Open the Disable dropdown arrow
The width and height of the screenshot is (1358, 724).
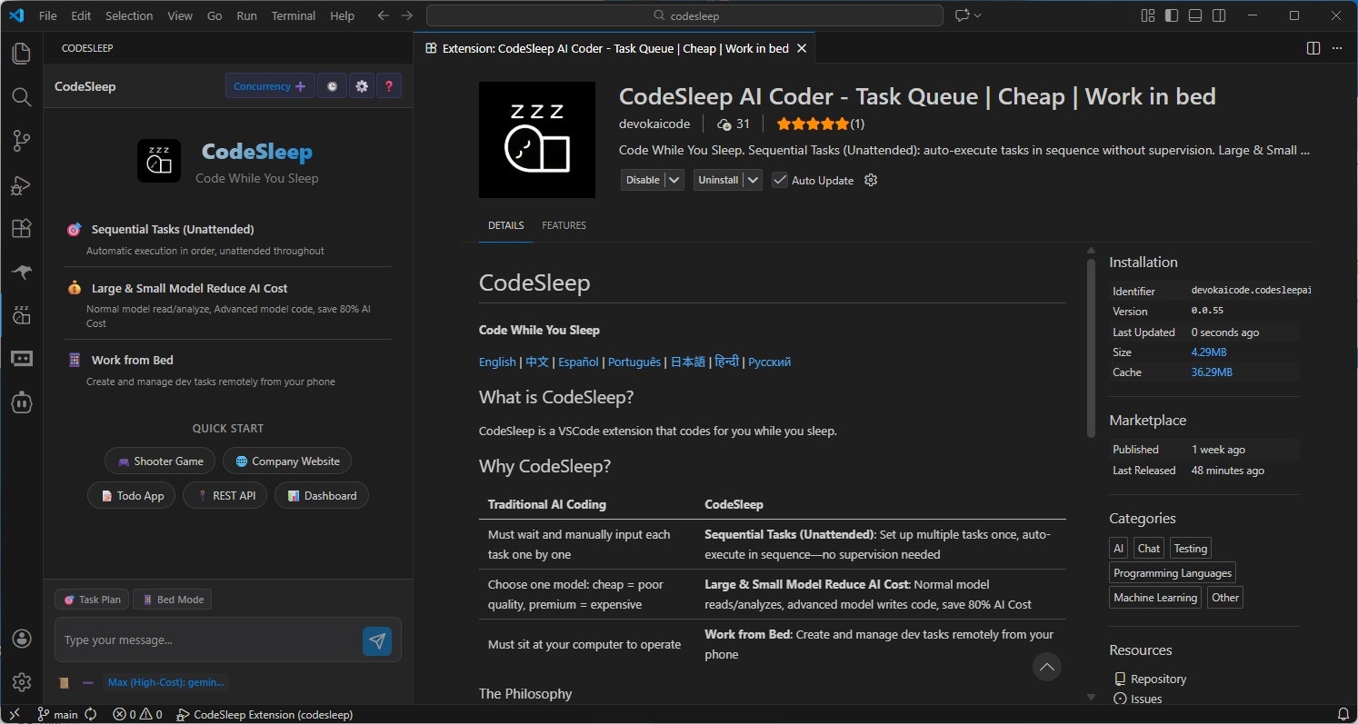coord(671,180)
